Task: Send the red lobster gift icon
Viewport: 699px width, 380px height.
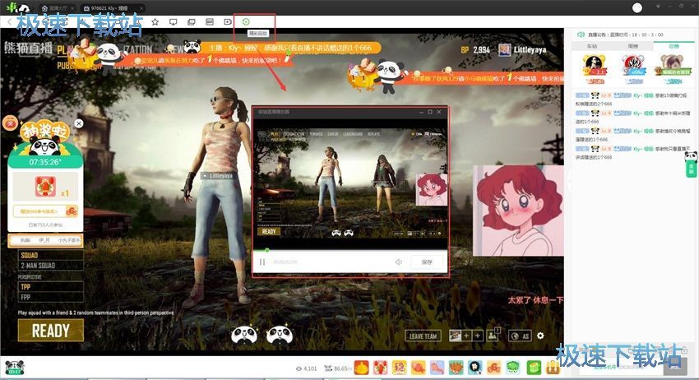Action: [380, 368]
